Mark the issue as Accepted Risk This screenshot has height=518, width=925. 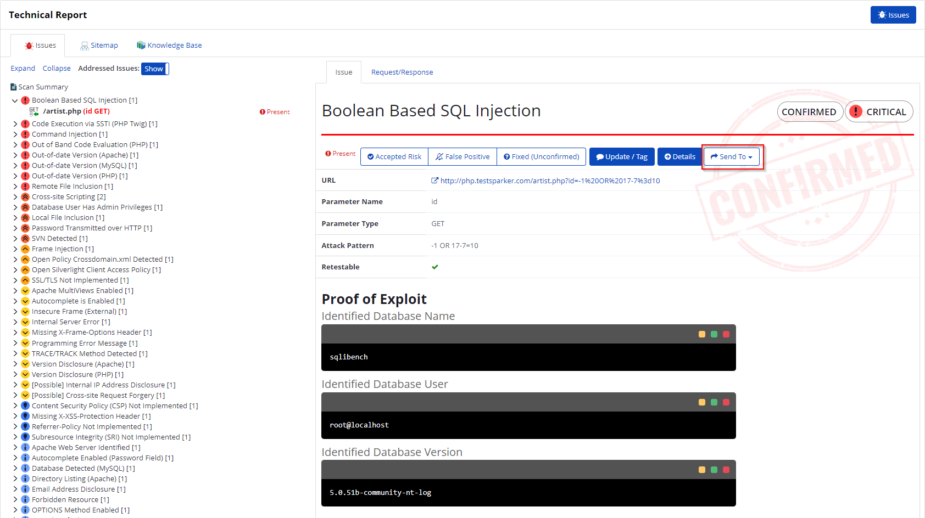click(393, 156)
